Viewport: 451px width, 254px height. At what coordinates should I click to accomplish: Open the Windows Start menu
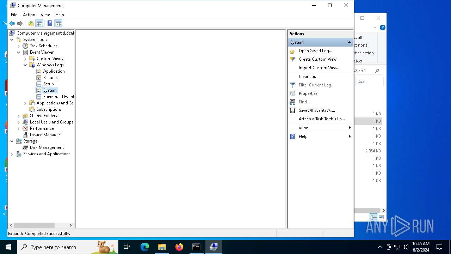(8, 247)
